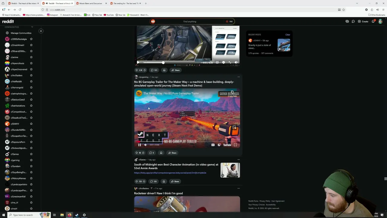The height and width of the screenshot is (218, 387).
Task: Open South of Midnight post thumbnail
Action: point(230,170)
